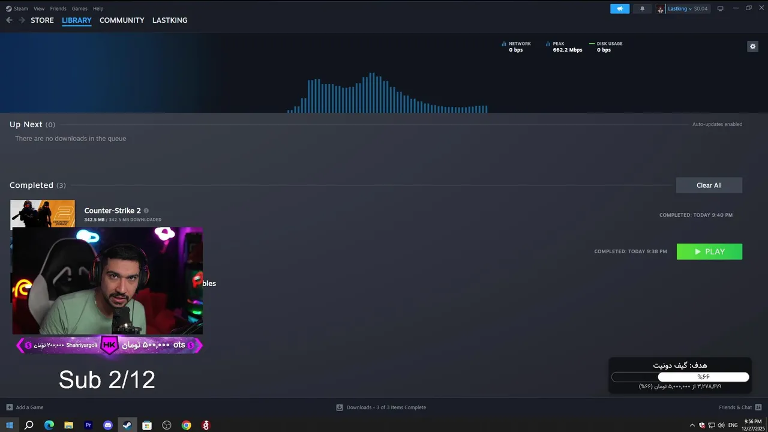768x432 pixels.
Task: Click the Lastking profile avatar
Action: (x=661, y=8)
